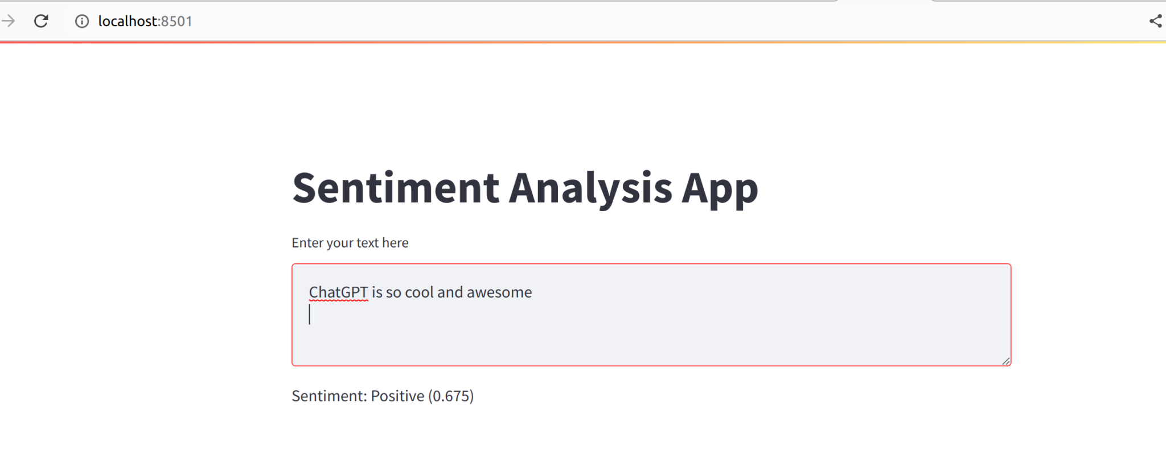This screenshot has height=462, width=1166.
Task: Click the 'Enter your text here' label
Action: [350, 243]
